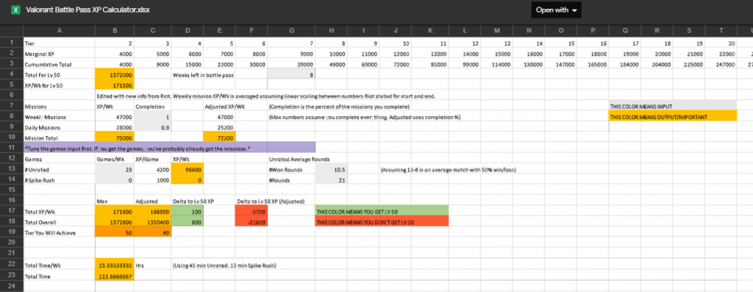Click the Mission Total cell showing 75000
This screenshot has width=753, height=292.
point(114,138)
